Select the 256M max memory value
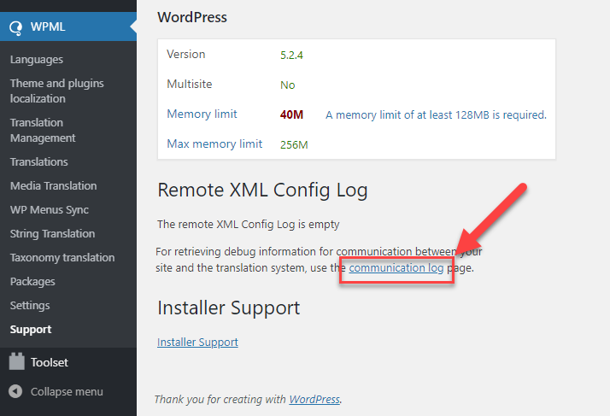The width and height of the screenshot is (610, 416). (294, 144)
